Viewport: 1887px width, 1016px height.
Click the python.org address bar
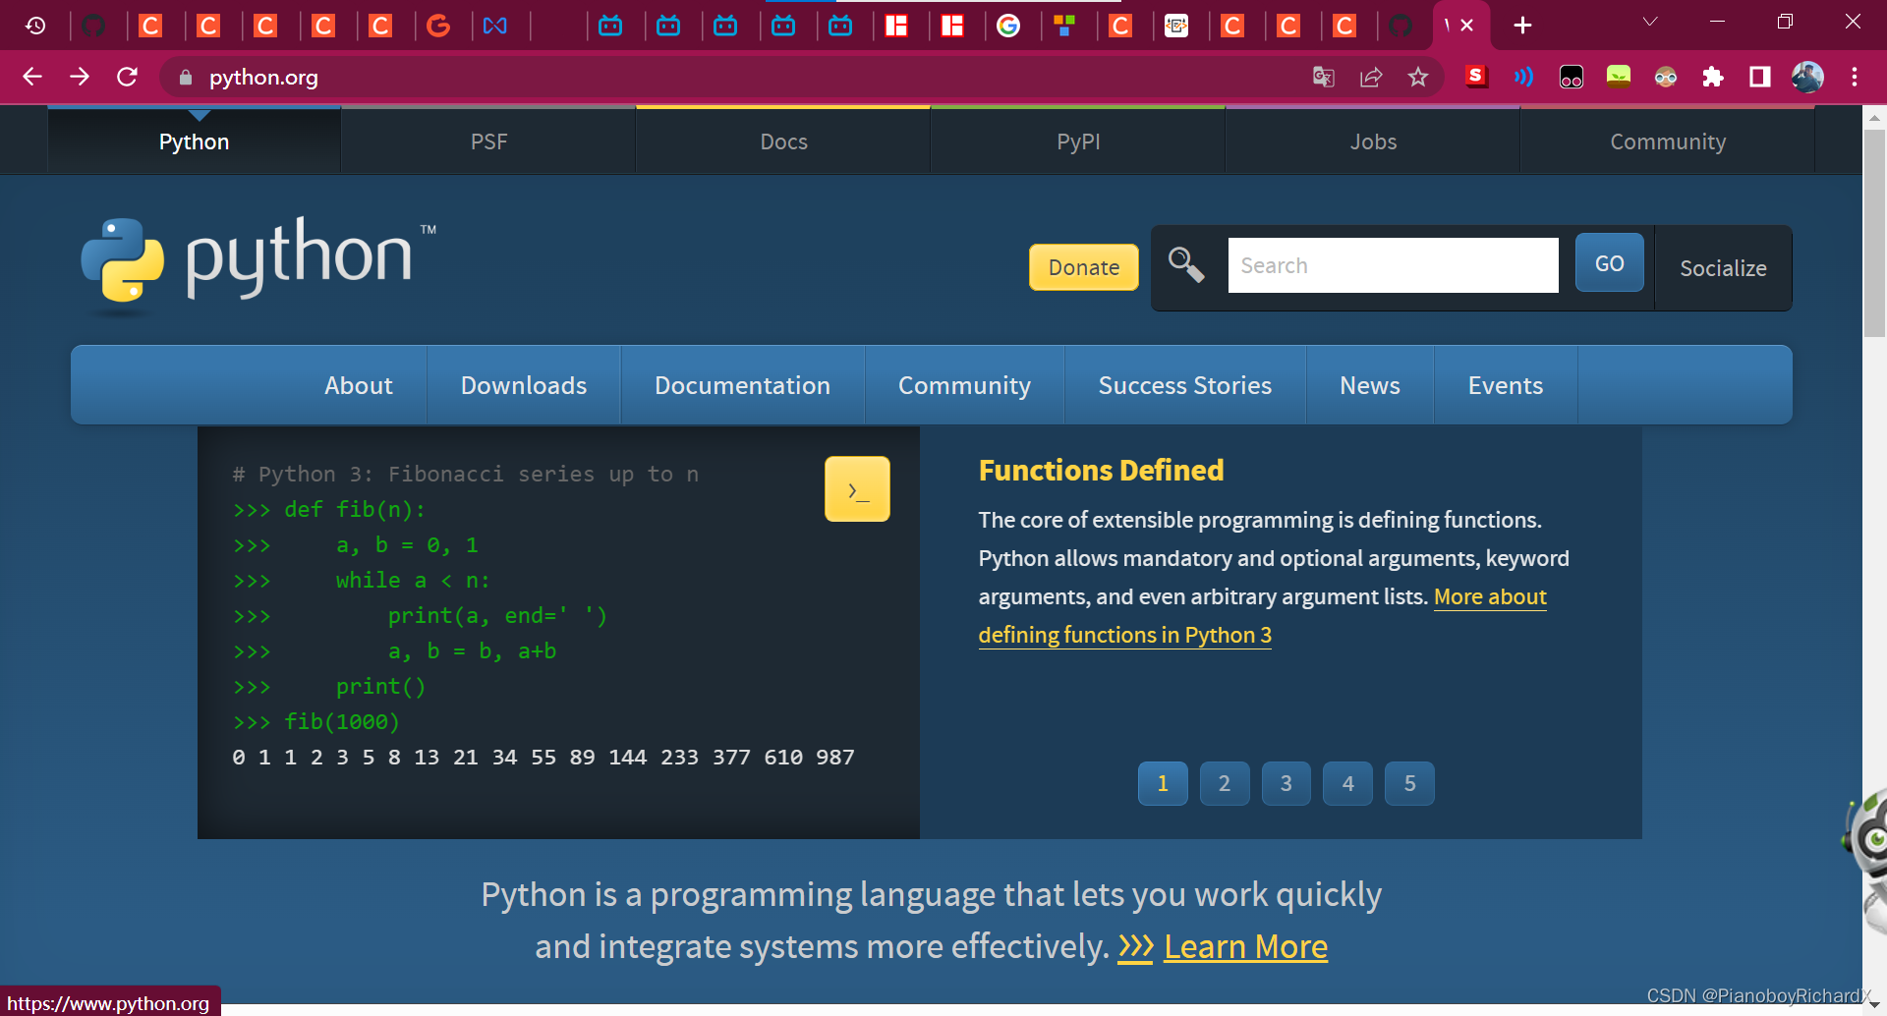727,77
